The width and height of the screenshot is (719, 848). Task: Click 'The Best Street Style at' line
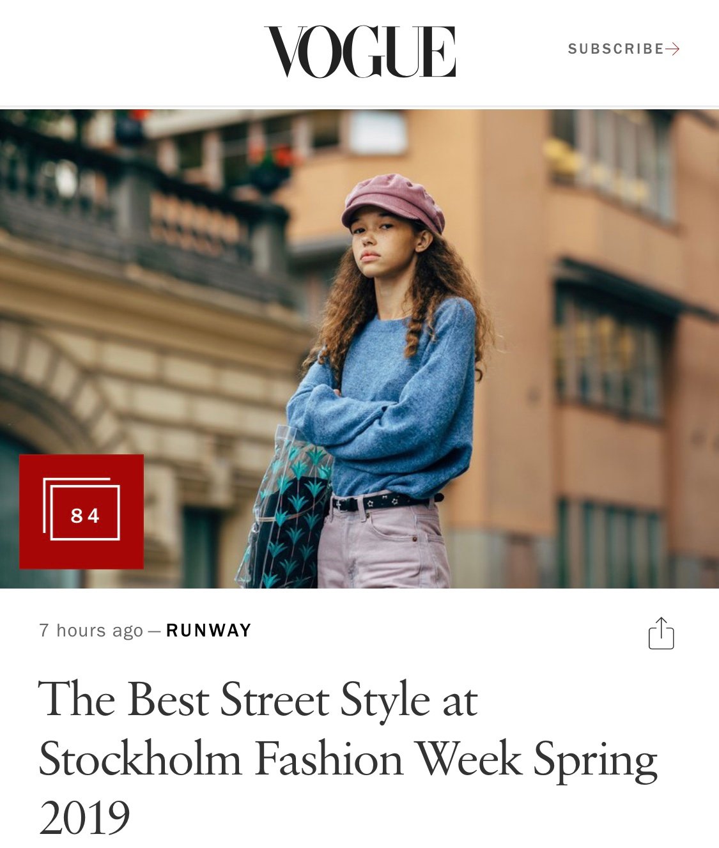(x=258, y=700)
